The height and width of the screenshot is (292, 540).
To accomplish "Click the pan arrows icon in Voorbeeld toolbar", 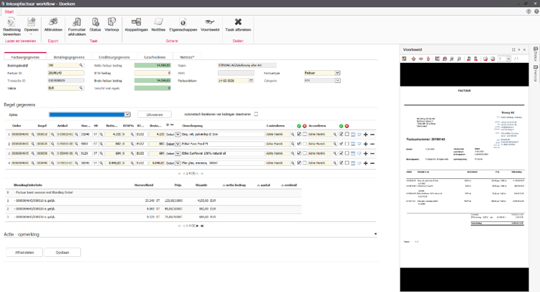I will (413, 59).
